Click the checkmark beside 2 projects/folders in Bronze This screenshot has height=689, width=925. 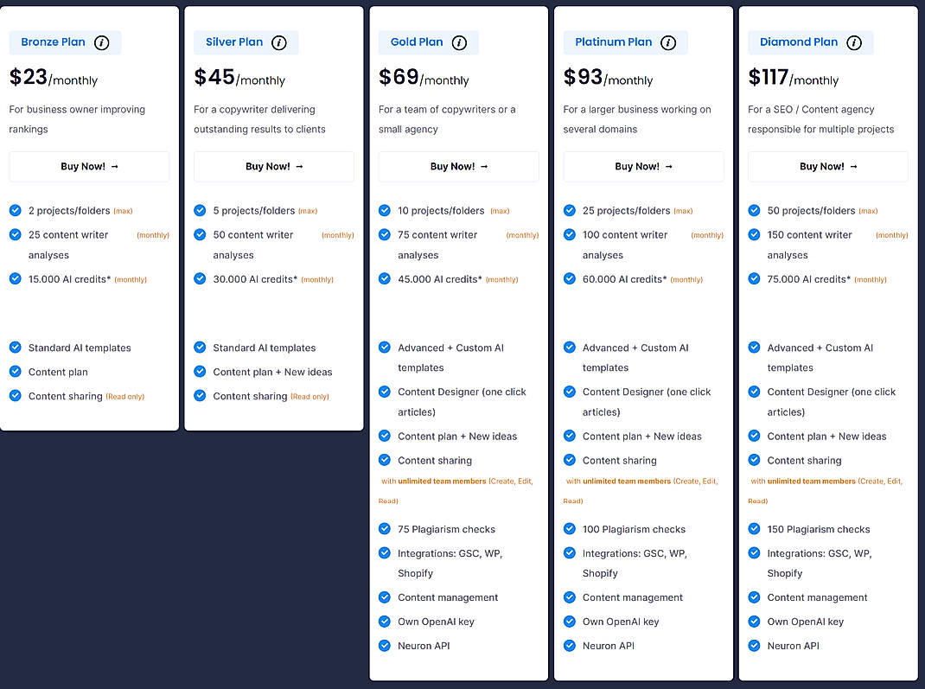pos(15,210)
